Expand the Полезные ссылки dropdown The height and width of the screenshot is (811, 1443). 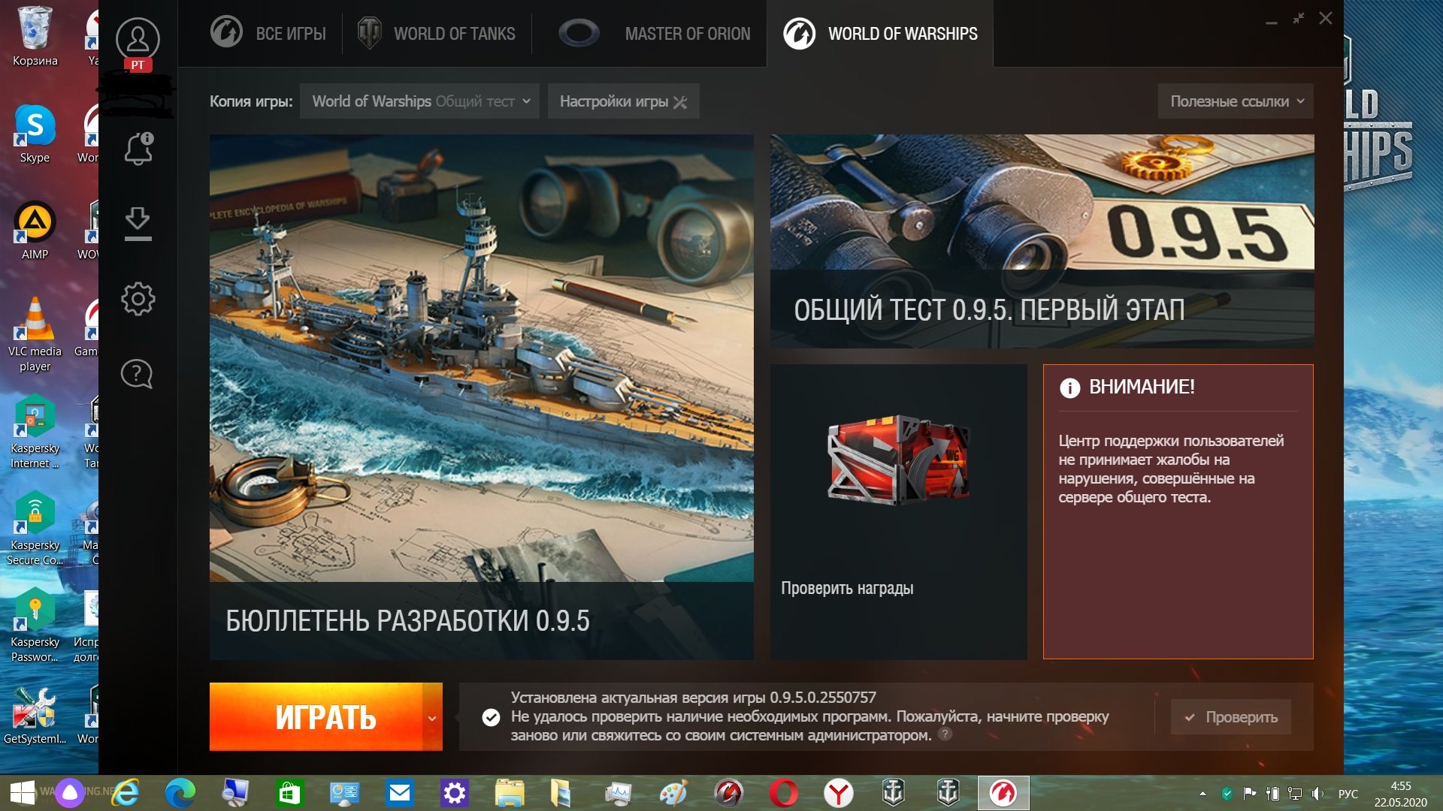pyautogui.click(x=1236, y=101)
